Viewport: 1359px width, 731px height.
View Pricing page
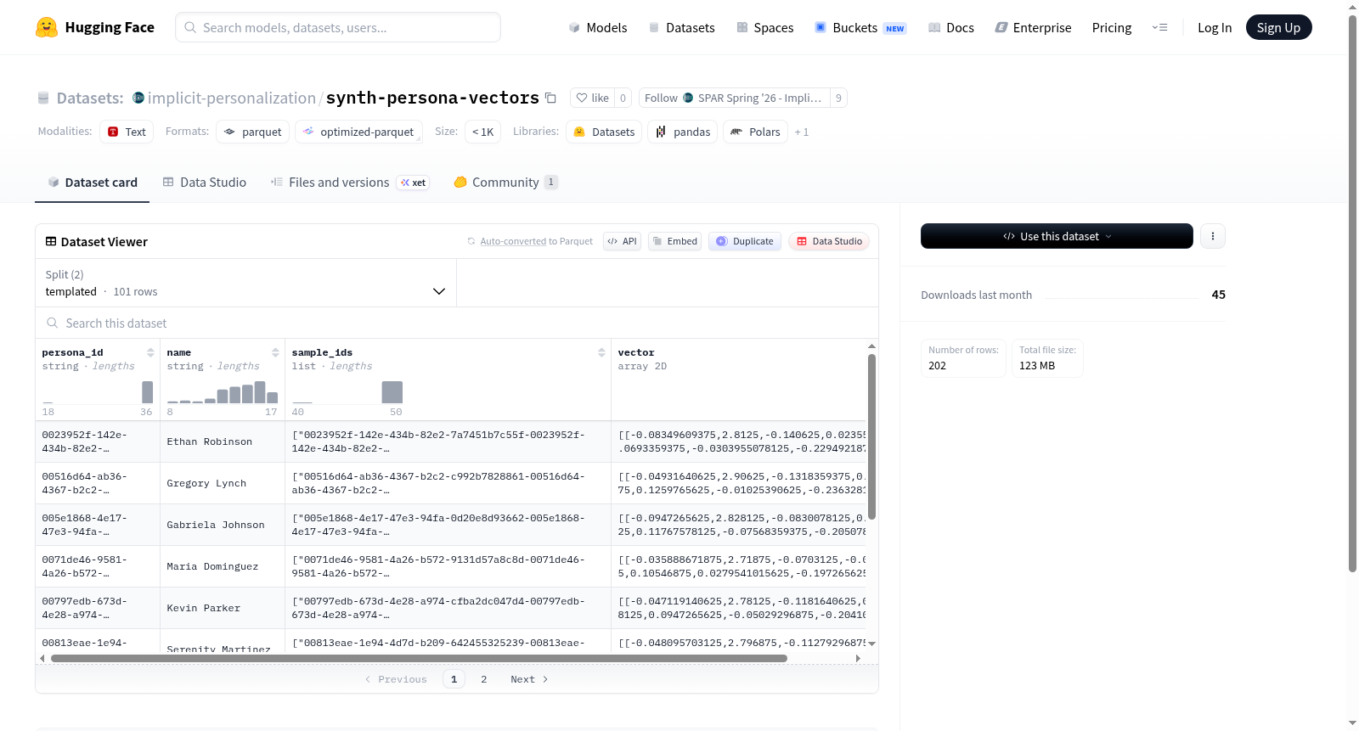[1112, 27]
